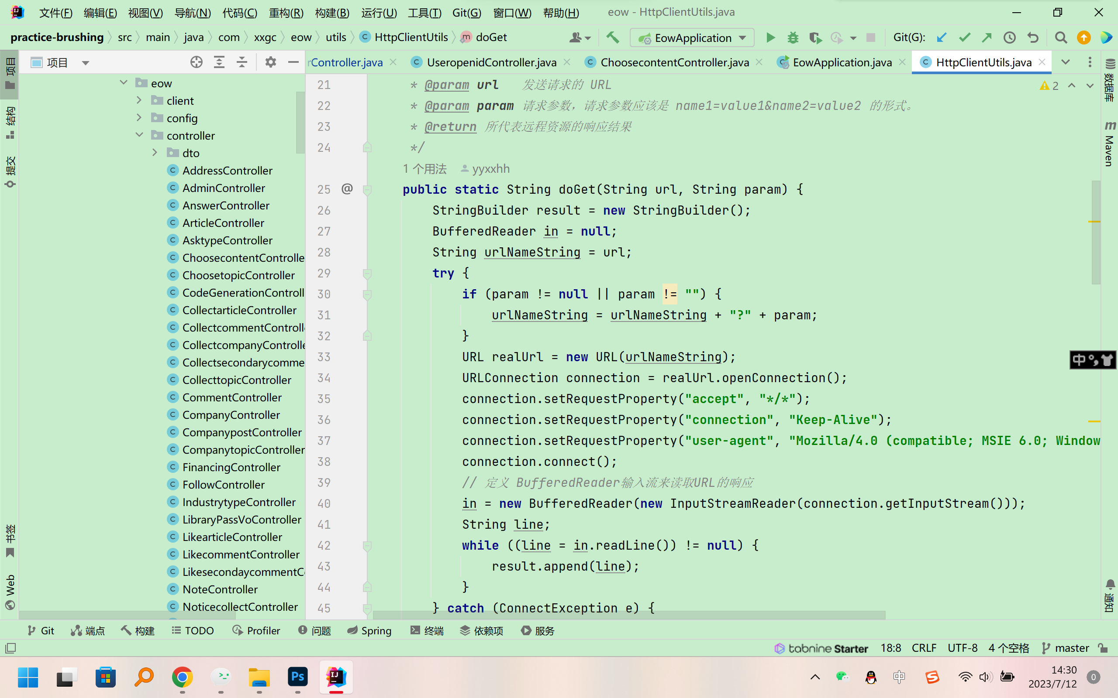
Task: Open the notifications bell panel
Action: [1110, 595]
